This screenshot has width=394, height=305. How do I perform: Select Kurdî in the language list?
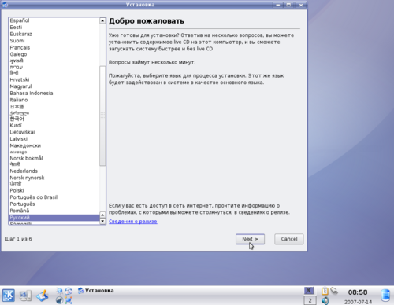point(54,126)
